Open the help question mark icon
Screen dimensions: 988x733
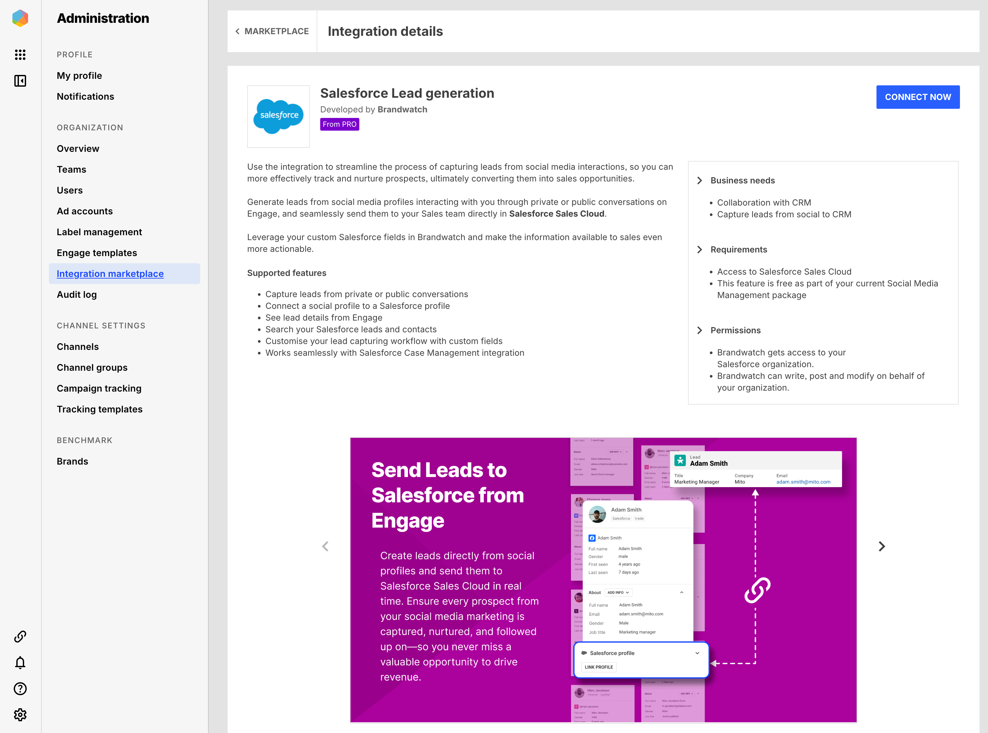(21, 689)
